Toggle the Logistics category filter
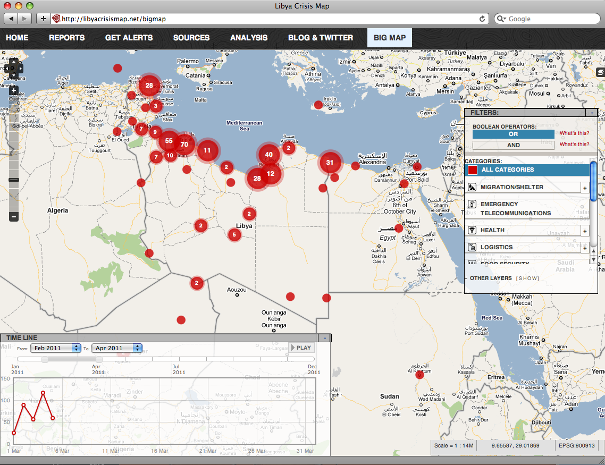The height and width of the screenshot is (465, 605). (x=523, y=247)
